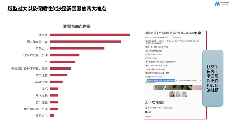Click the first photo thumbnail under the image

[x=172, y=94]
